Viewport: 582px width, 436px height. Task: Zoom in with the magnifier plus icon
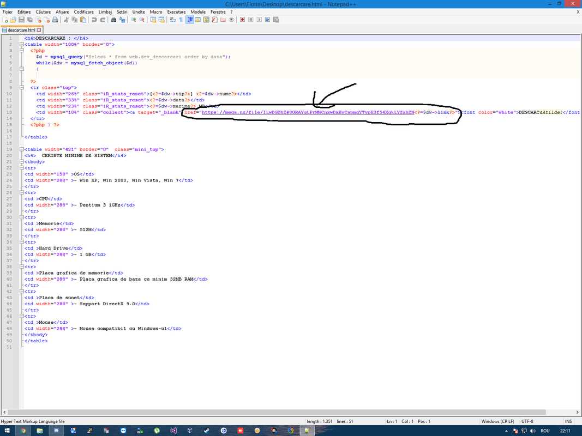click(133, 20)
